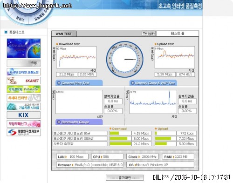Click the 4.19 Mbps download average bar
The height and width of the screenshot is (183, 233).
[120, 133]
